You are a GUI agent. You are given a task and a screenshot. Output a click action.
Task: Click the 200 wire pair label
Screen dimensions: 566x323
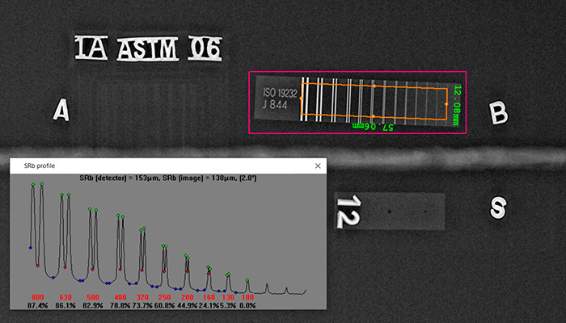click(x=187, y=297)
